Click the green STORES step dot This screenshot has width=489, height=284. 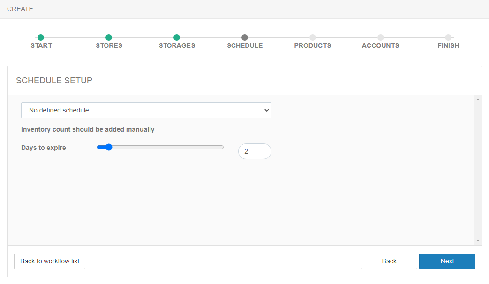(x=109, y=37)
